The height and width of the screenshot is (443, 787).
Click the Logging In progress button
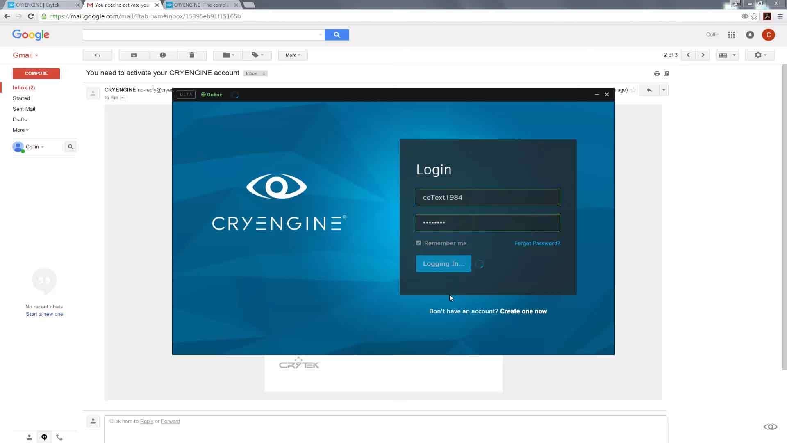[x=443, y=263]
